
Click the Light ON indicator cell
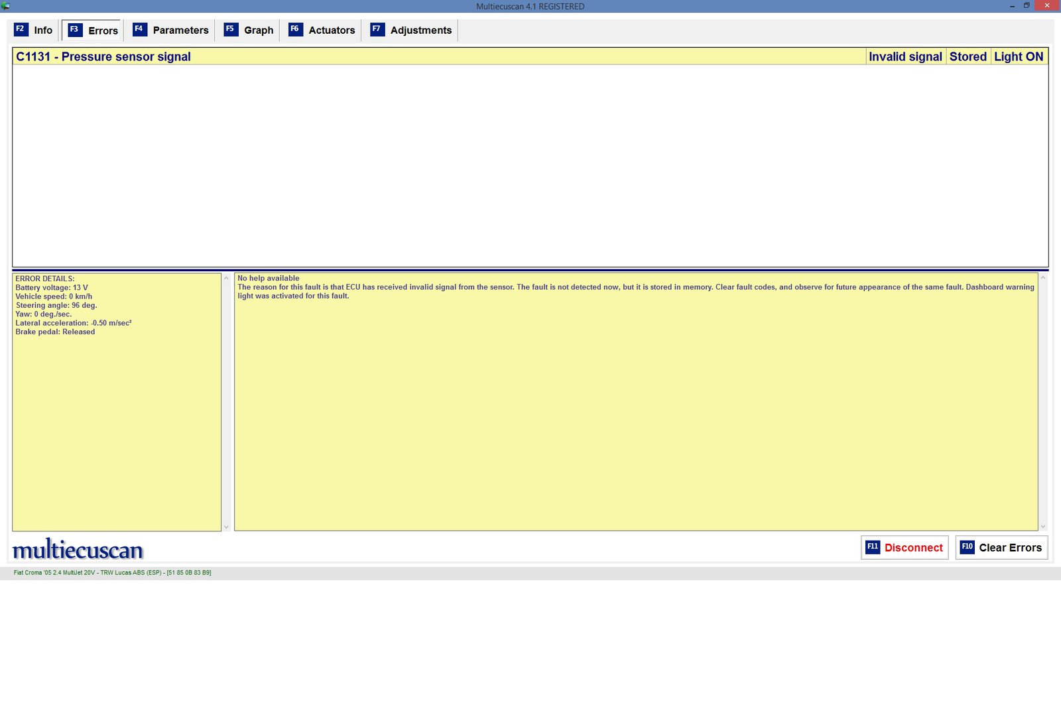point(1019,57)
